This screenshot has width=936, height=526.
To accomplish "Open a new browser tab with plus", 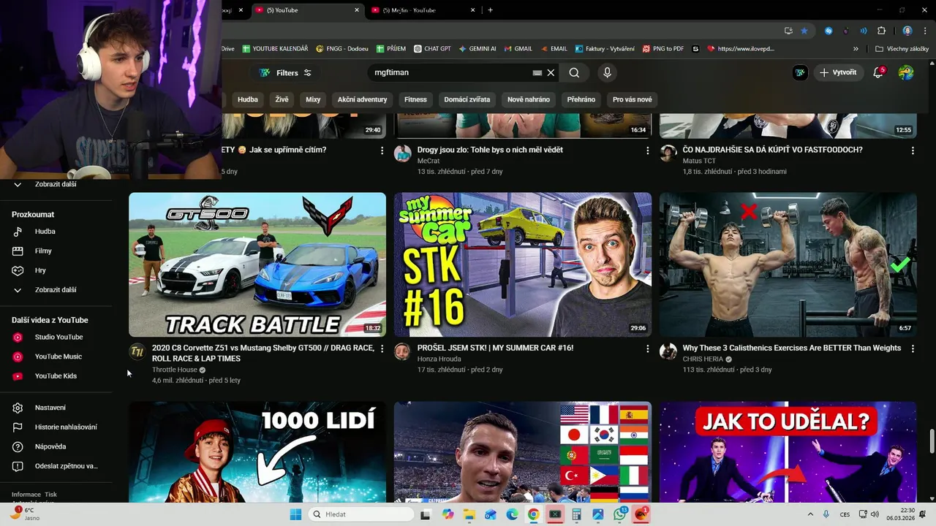I will coord(490,10).
